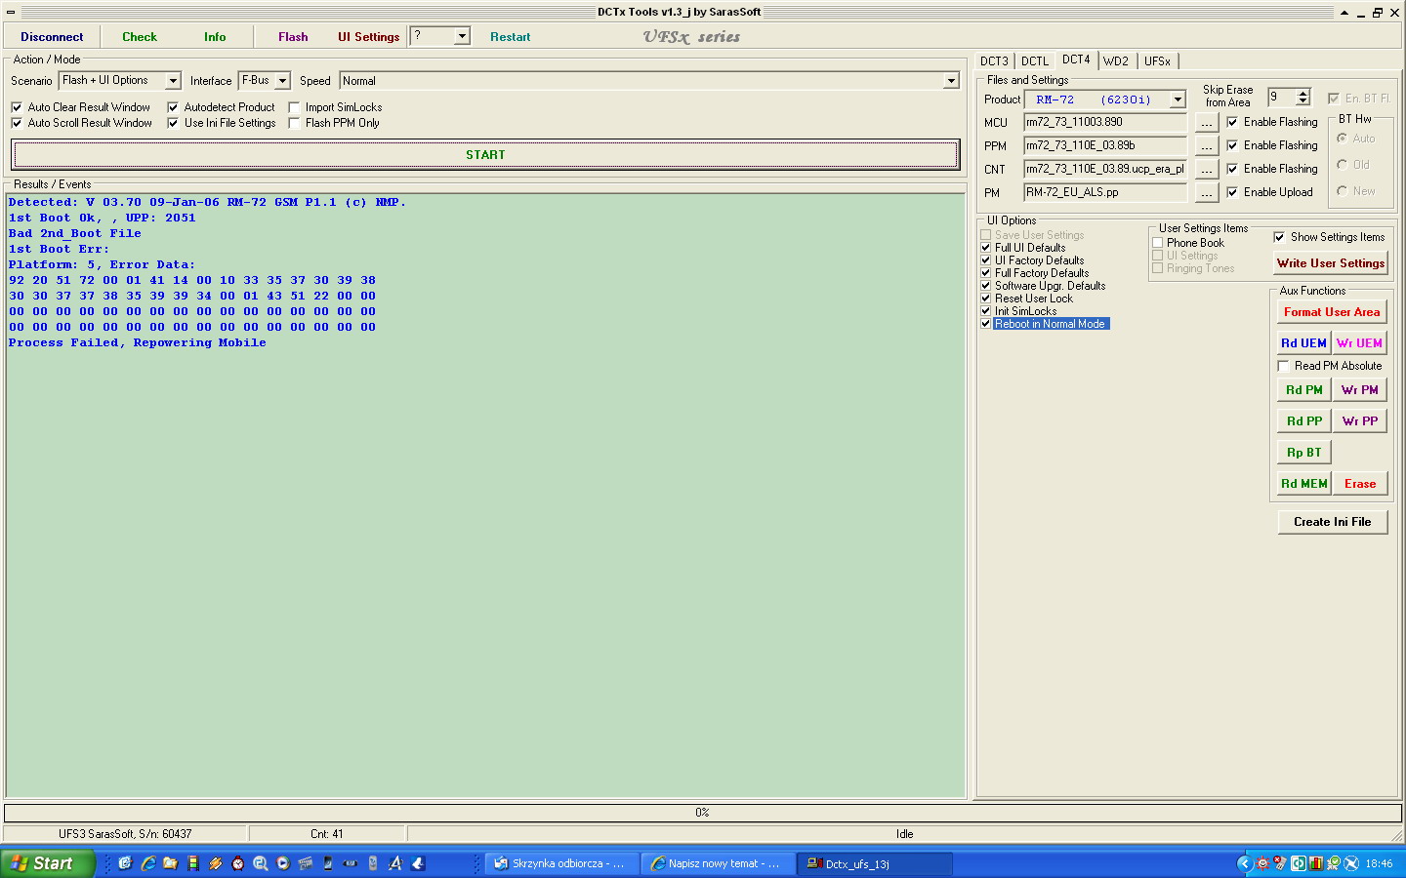
Task: Click UI Settings in the toolbar
Action: (369, 37)
